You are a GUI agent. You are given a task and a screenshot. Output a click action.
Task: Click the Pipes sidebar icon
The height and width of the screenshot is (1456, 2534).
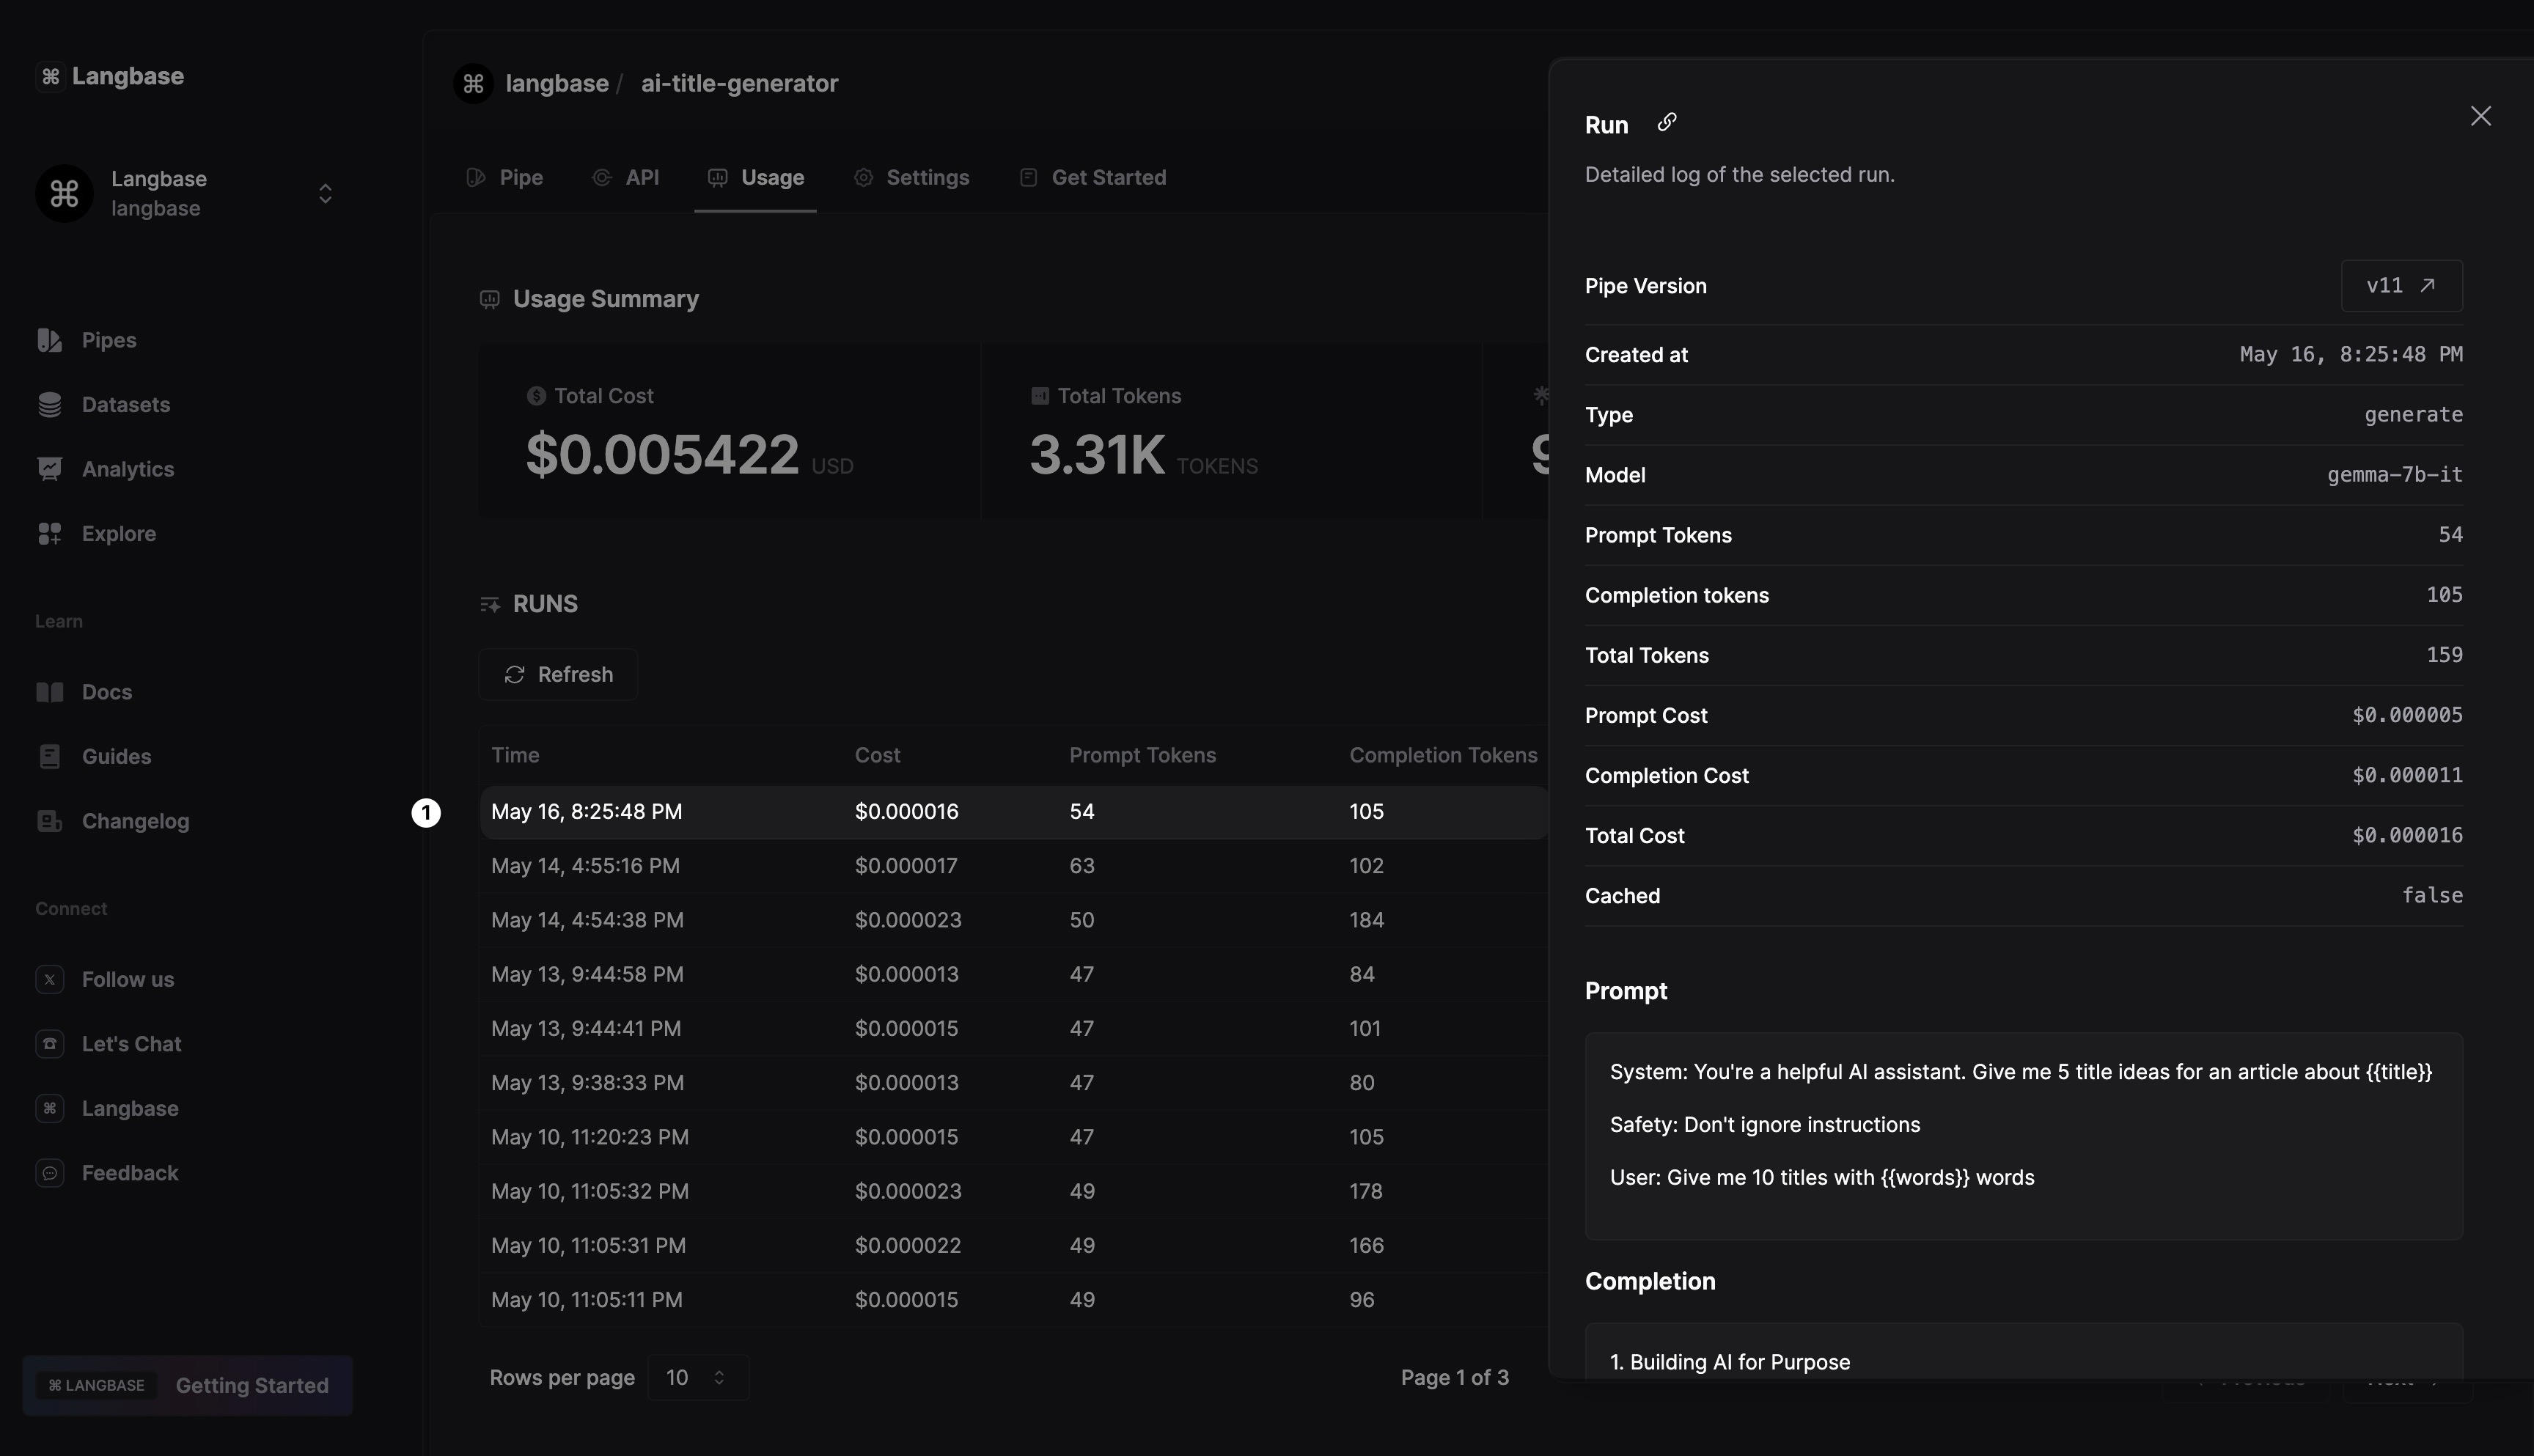[x=49, y=340]
